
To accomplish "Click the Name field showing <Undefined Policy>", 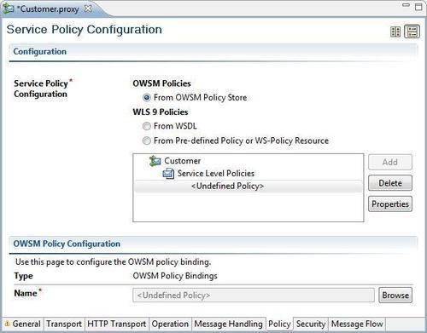I will [254, 296].
